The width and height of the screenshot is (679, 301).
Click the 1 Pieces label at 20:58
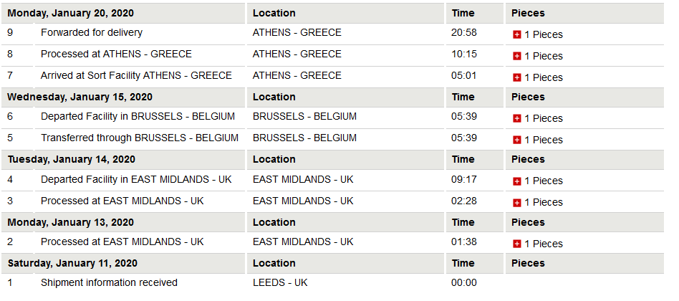[544, 34]
